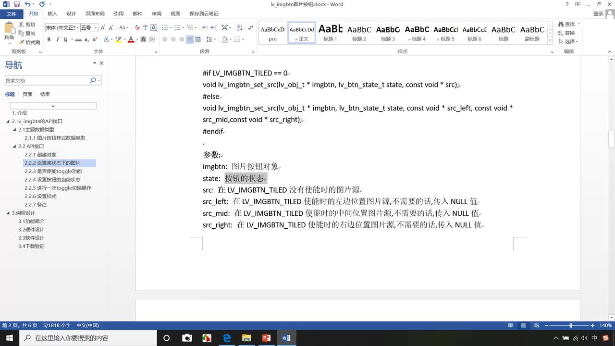
Task: Open the font name combo box 宋体
Action: (x=62, y=28)
